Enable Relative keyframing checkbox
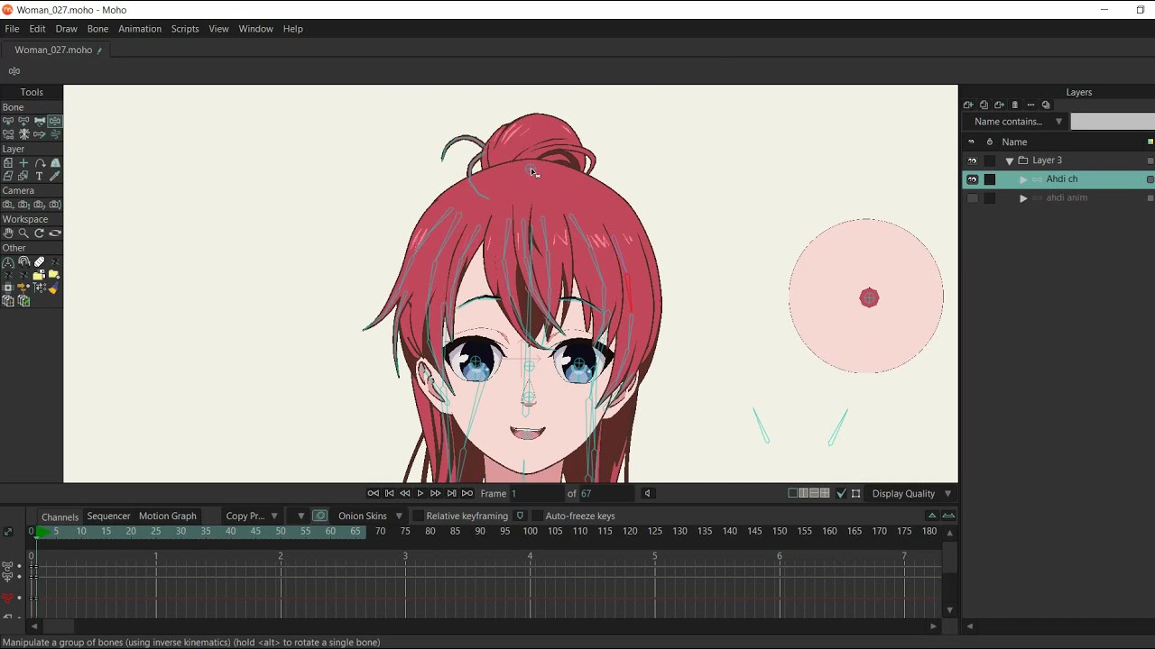The width and height of the screenshot is (1155, 649). 418,516
